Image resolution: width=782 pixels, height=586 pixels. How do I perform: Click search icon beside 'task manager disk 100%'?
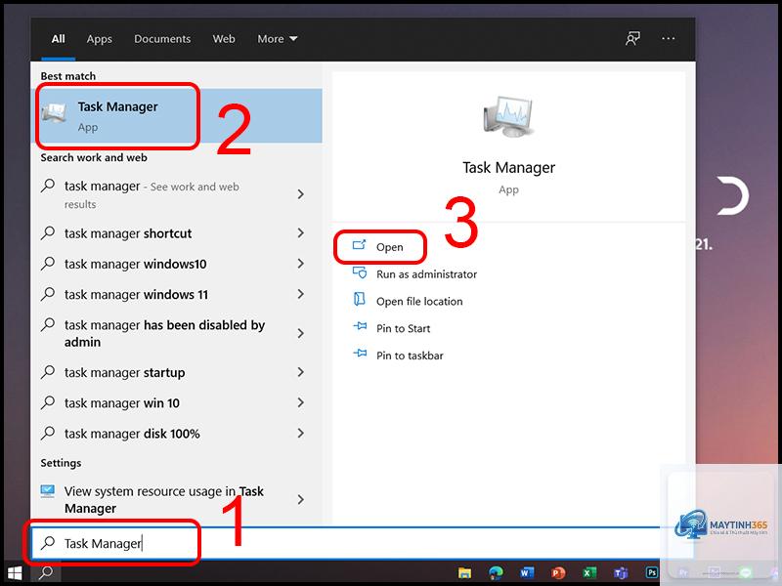tap(47, 433)
